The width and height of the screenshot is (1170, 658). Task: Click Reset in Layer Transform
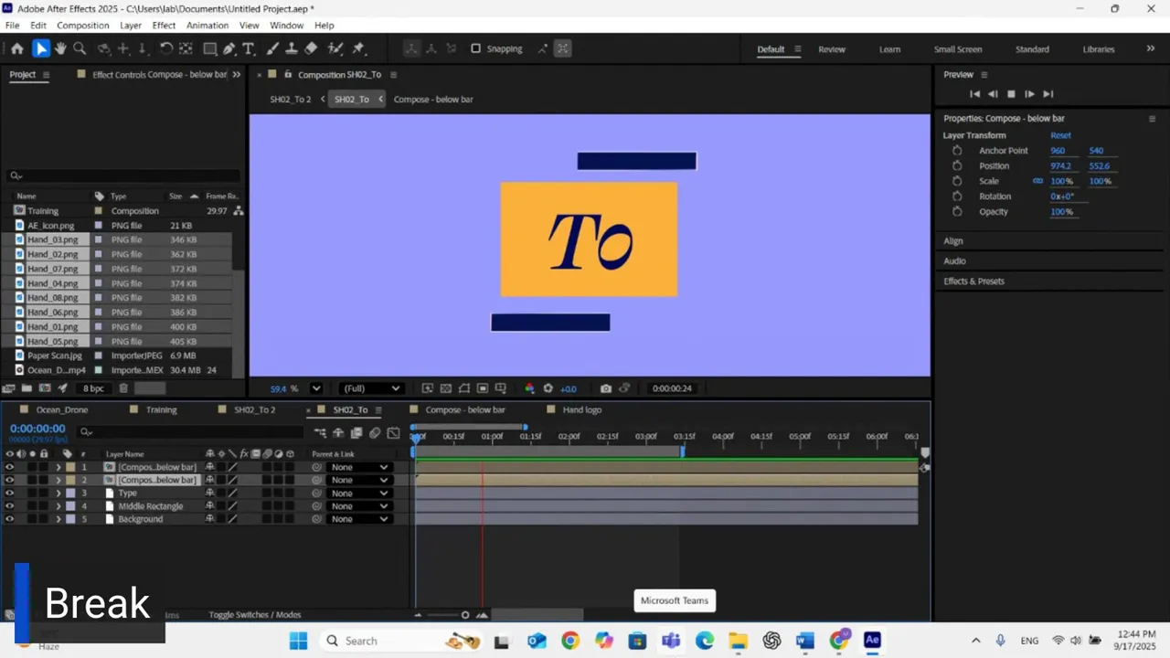click(1060, 135)
